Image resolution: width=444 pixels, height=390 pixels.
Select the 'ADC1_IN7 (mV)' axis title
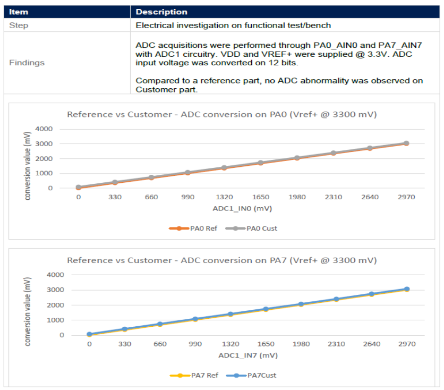point(248,355)
